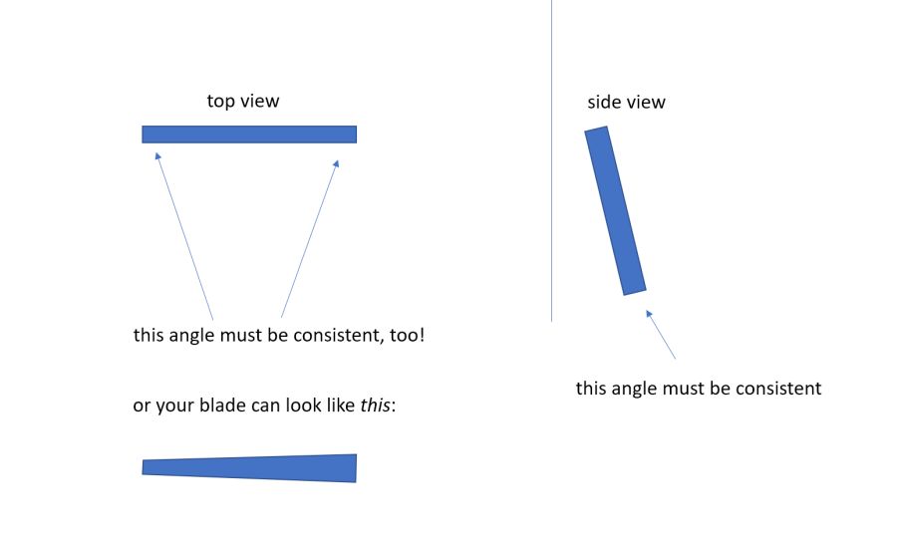This screenshot has height=539, width=897.
Task: Click the italic word 'this'
Action: (376, 405)
